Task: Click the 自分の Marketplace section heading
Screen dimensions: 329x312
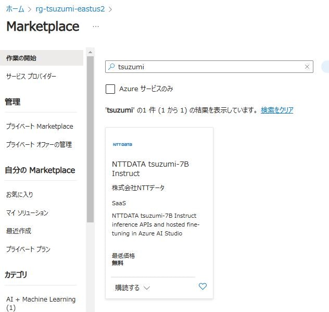Action: click(40, 170)
